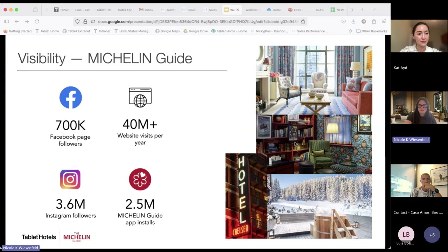The width and height of the screenshot is (448, 252).
Task: Click the site permissions icon in the address bar
Action: pos(93,21)
